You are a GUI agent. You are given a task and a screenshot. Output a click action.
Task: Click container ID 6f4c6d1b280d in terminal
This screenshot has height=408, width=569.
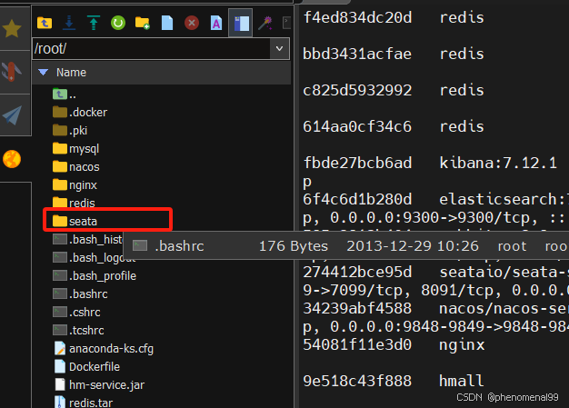click(x=357, y=200)
